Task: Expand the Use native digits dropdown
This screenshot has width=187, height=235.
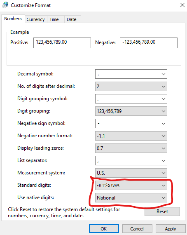Action: point(131,197)
